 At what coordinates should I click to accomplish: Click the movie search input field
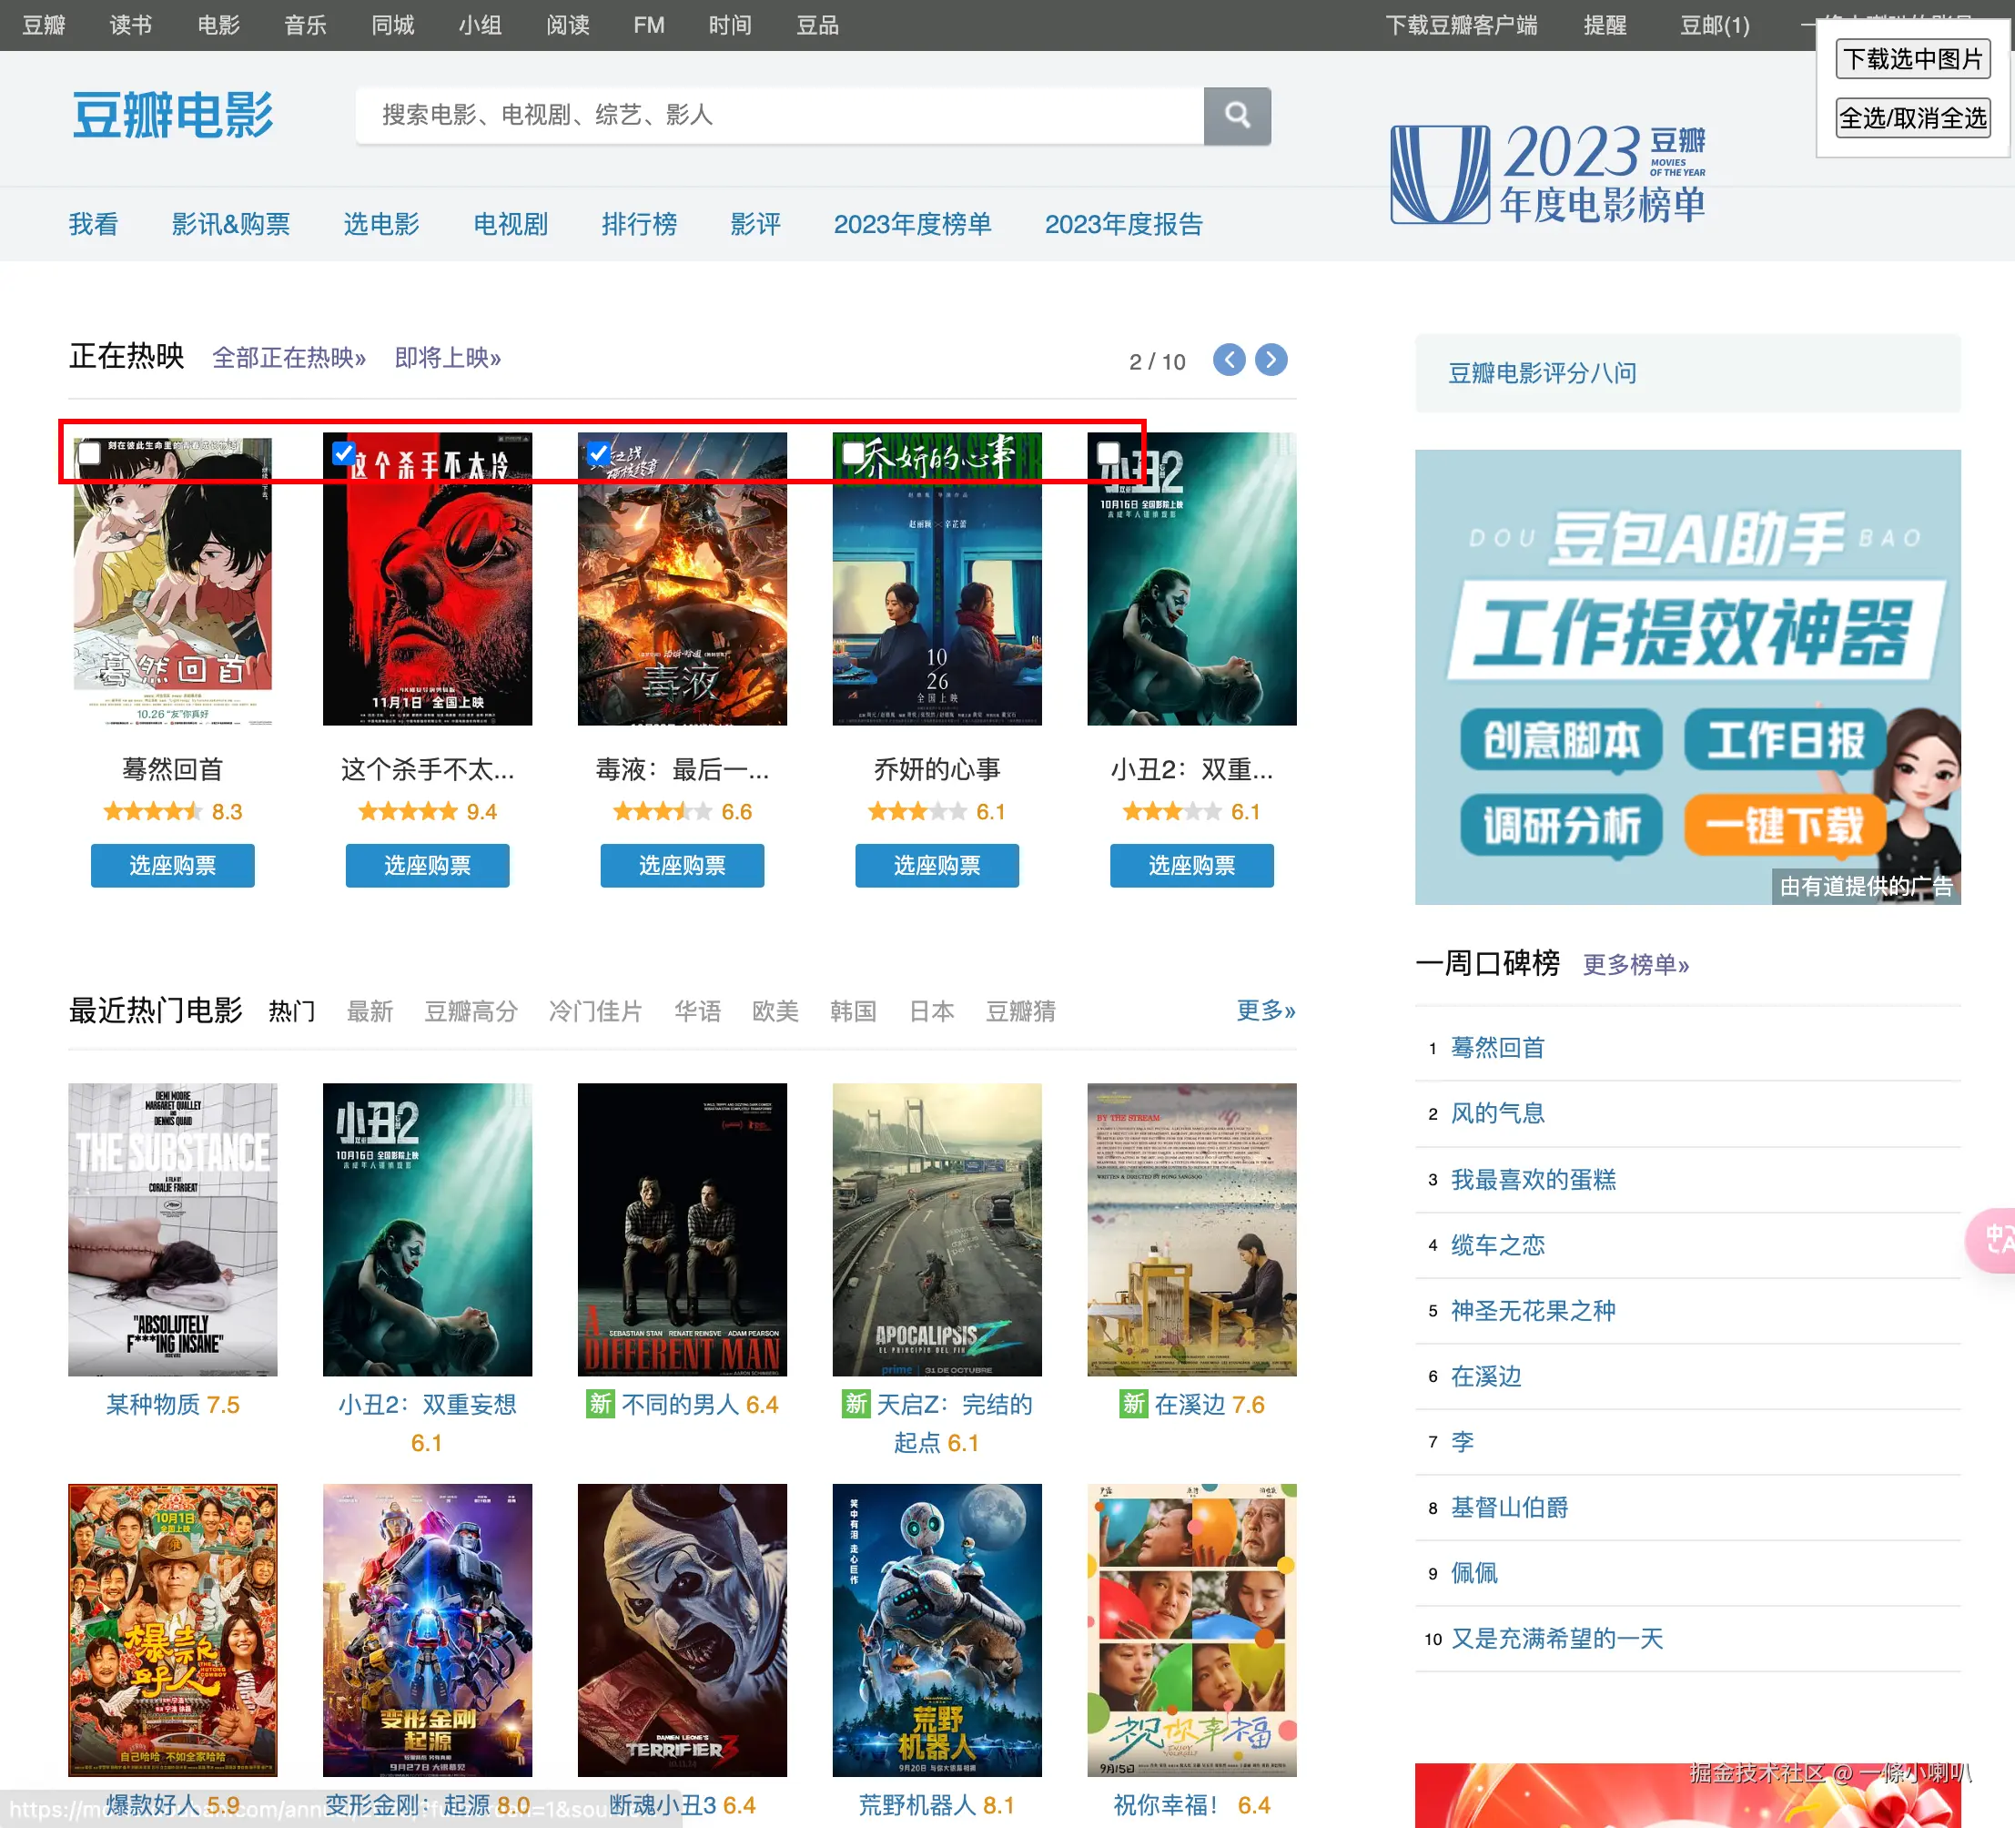pyautogui.click(x=779, y=115)
